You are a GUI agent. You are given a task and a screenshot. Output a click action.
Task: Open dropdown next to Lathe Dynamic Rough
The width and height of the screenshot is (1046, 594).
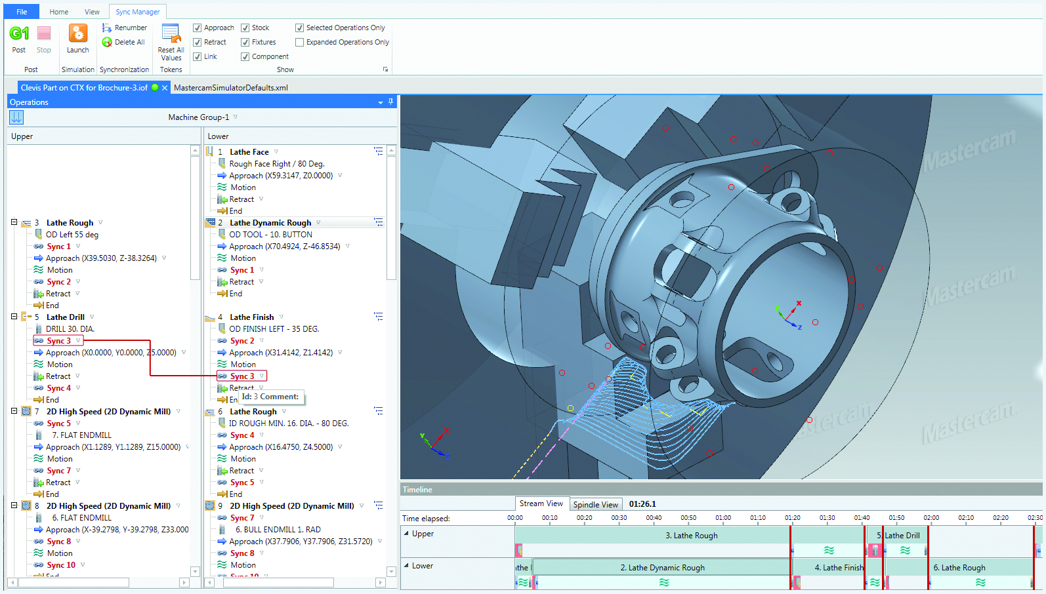(x=318, y=222)
